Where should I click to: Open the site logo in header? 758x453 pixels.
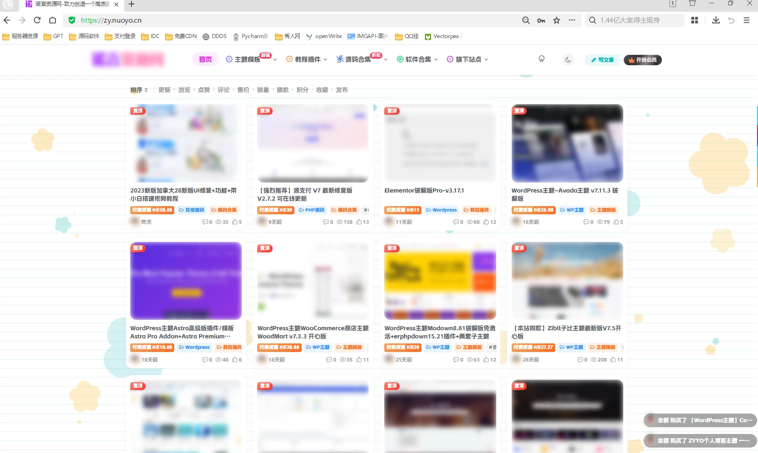128,59
